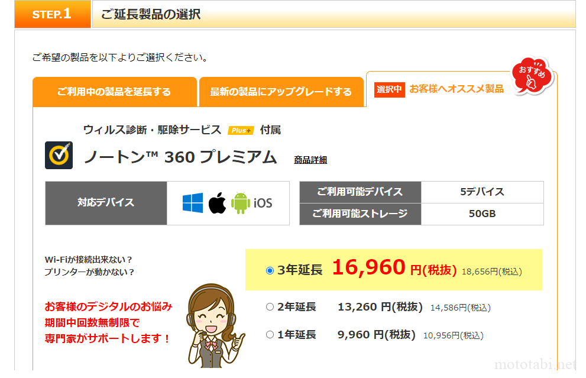Click the 16,960 円(税抜) price text

click(394, 268)
